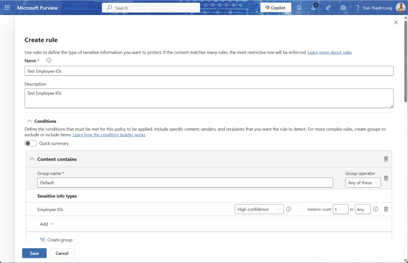Viewport: 408px width, 263px height.
Task: Click the Group name input field
Action: pos(185,183)
